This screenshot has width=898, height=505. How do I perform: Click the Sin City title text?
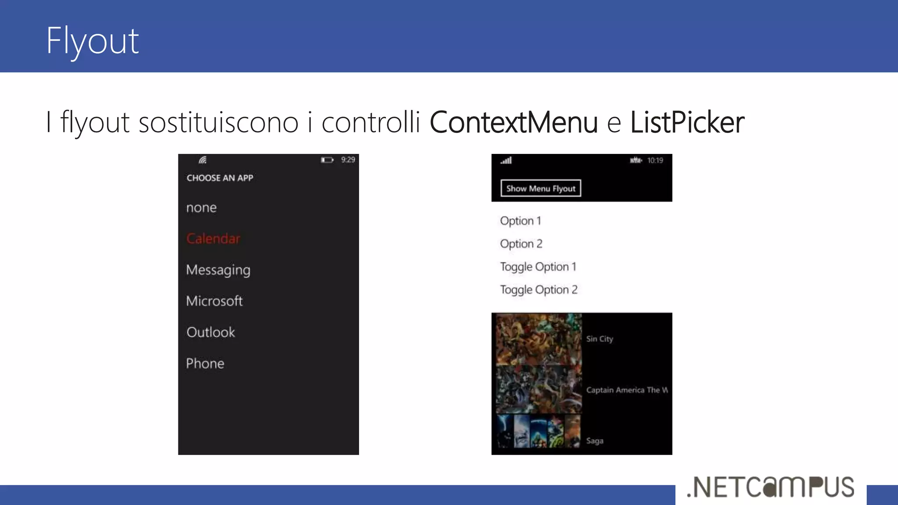click(599, 339)
